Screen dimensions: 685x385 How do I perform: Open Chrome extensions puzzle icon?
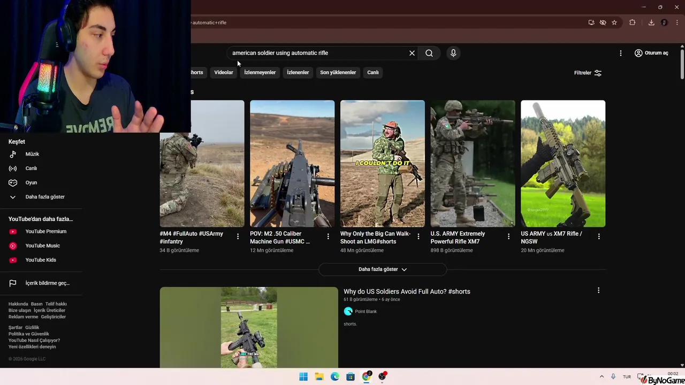coord(633,22)
